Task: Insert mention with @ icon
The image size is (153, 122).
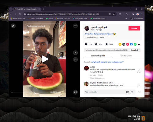Action: (127, 92)
